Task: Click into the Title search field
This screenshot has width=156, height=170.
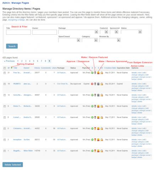Action: tap(18, 32)
